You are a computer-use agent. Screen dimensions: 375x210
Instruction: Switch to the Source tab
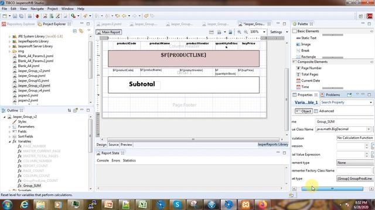point(114,145)
